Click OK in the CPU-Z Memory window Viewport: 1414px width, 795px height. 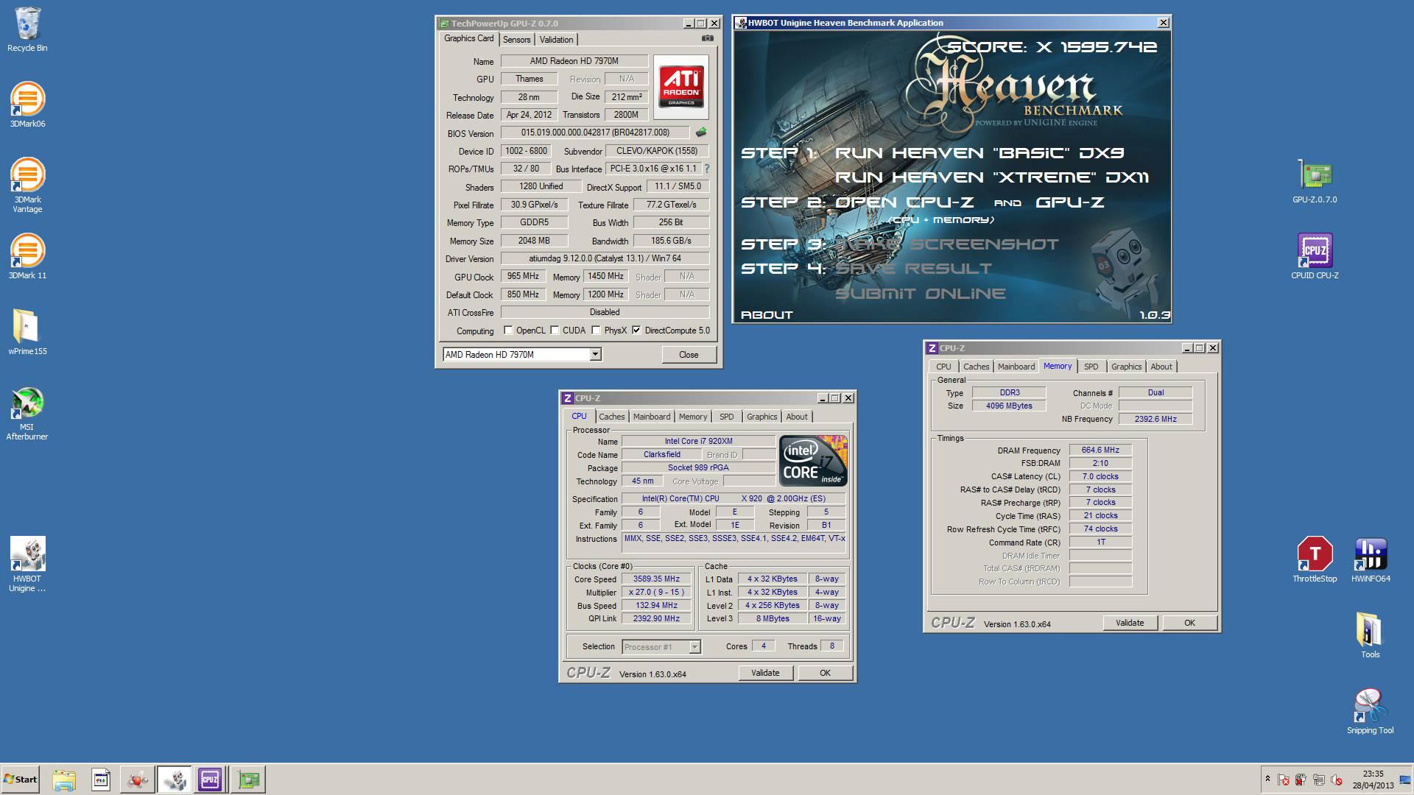point(1189,623)
